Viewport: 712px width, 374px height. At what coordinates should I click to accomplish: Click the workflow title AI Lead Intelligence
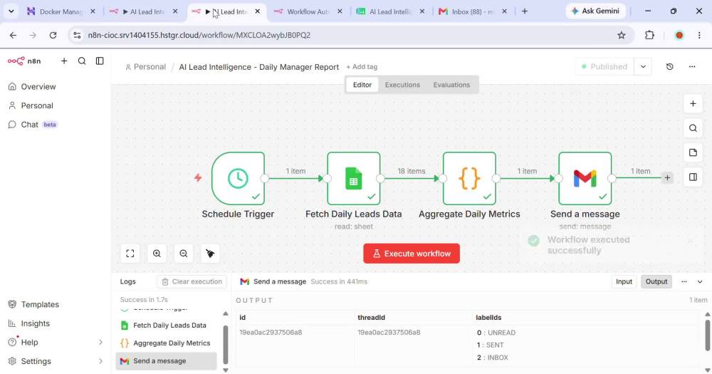[259, 67]
